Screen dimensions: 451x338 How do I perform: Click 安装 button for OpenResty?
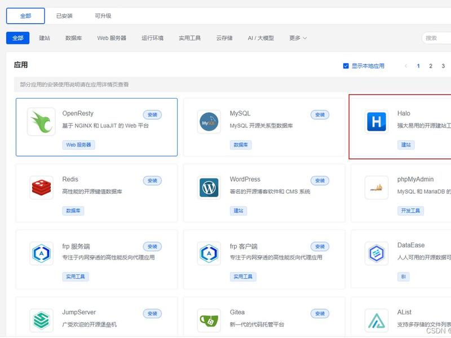(x=152, y=115)
